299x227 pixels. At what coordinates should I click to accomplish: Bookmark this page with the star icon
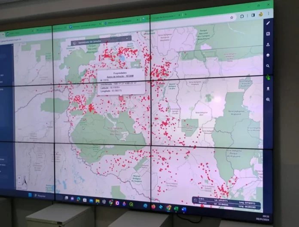click(232, 18)
